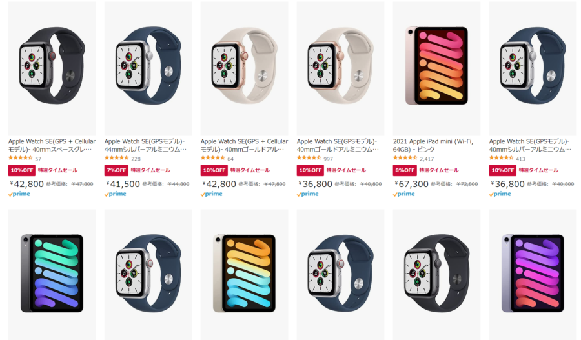Click the ¥36,800 price of the gold GPS watch
Viewport: 581px width, 340px height.
tap(315, 184)
